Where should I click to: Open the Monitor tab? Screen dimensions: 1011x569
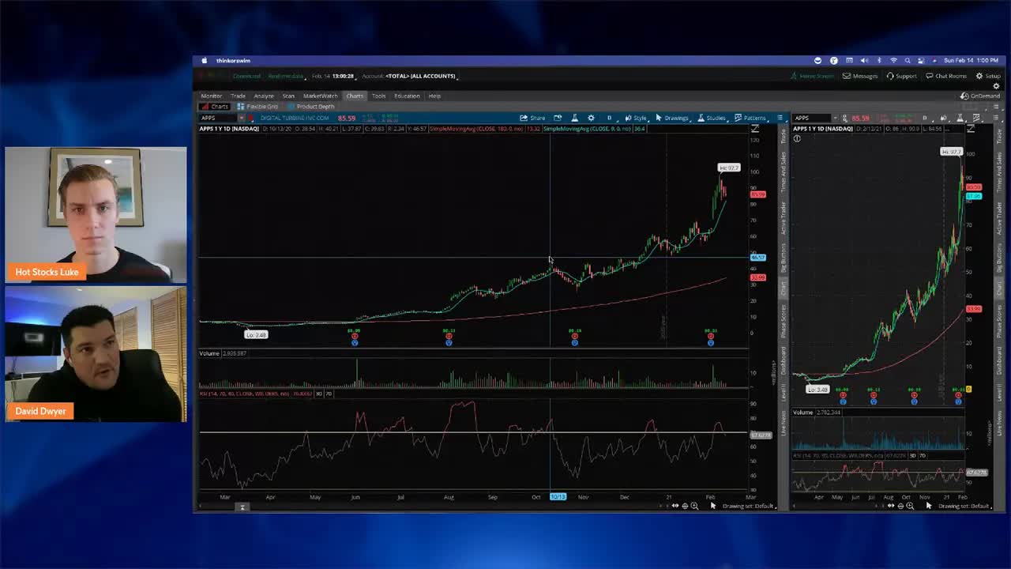211,96
